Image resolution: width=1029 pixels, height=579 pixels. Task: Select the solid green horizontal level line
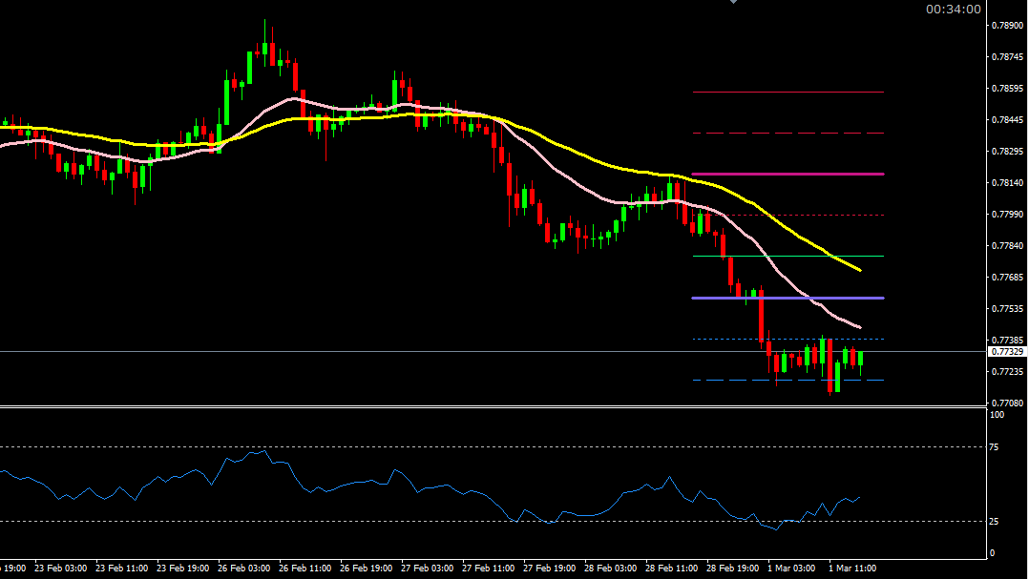[788, 257]
